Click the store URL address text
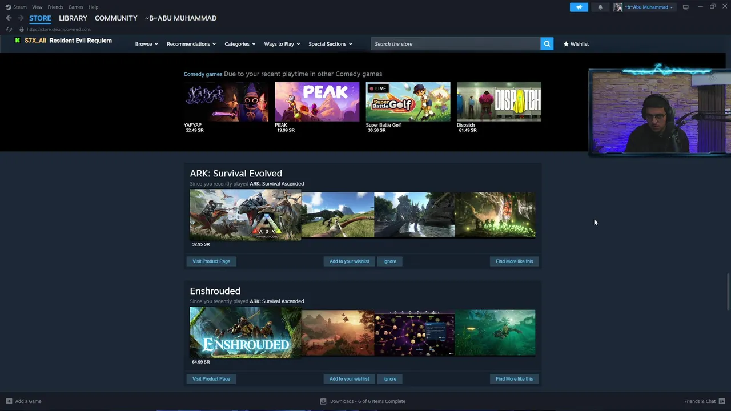 point(59,29)
